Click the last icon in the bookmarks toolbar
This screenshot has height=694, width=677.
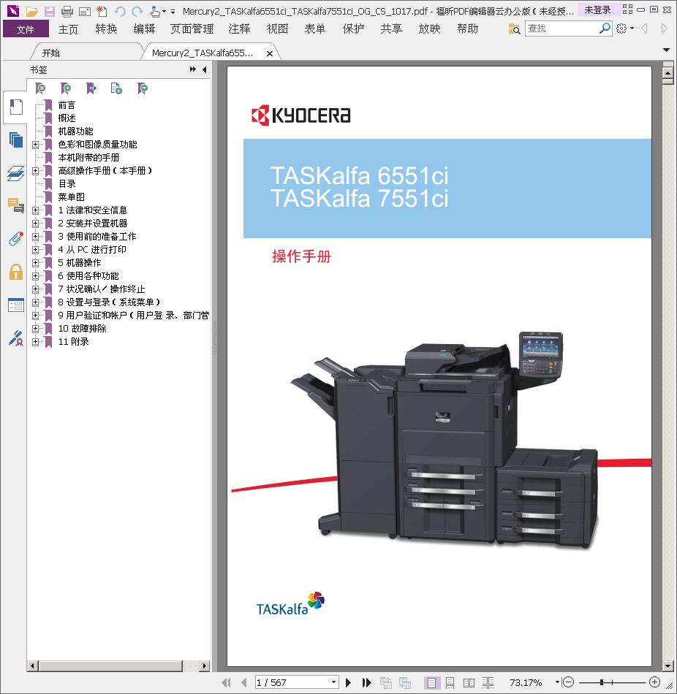tap(143, 88)
